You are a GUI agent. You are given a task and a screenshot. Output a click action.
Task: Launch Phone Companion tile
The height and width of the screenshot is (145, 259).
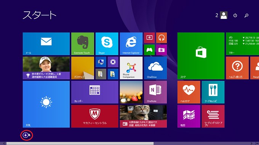[x=131, y=68]
